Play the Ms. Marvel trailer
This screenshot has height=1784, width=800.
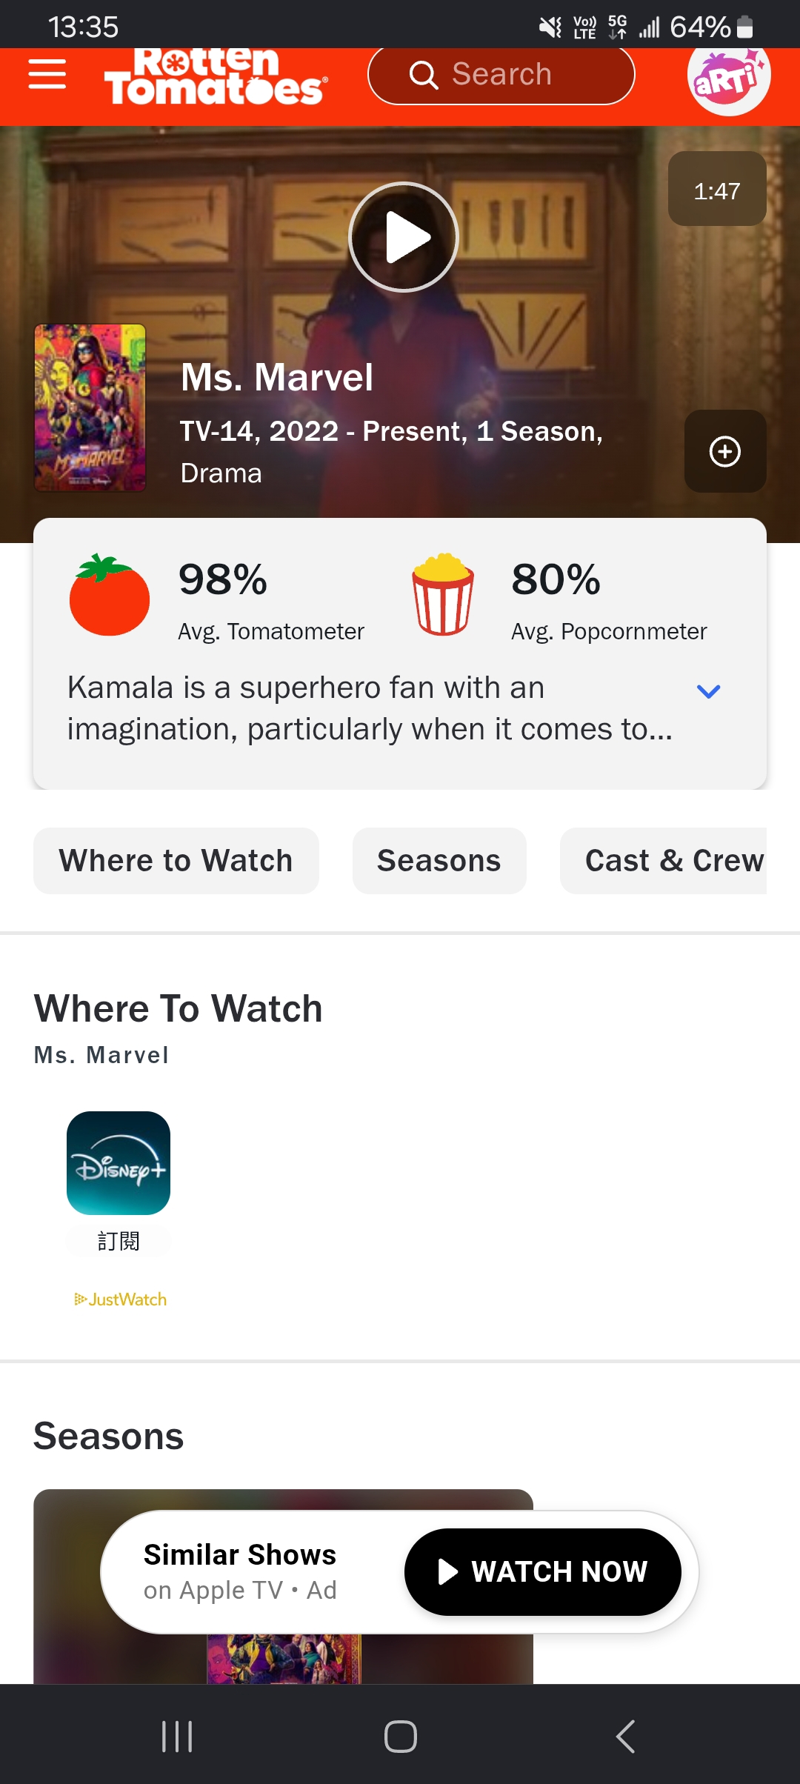[404, 237]
